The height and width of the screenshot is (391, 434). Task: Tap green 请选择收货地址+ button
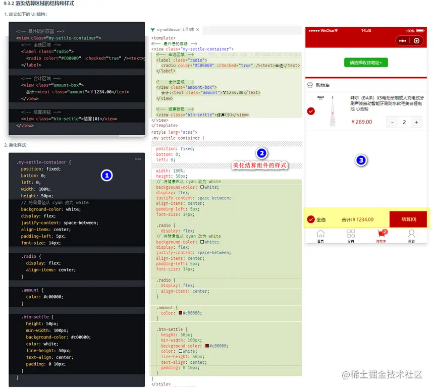click(x=366, y=63)
